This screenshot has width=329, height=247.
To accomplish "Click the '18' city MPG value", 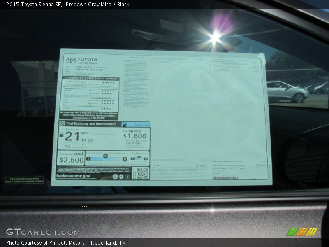I will [x=83, y=140].
